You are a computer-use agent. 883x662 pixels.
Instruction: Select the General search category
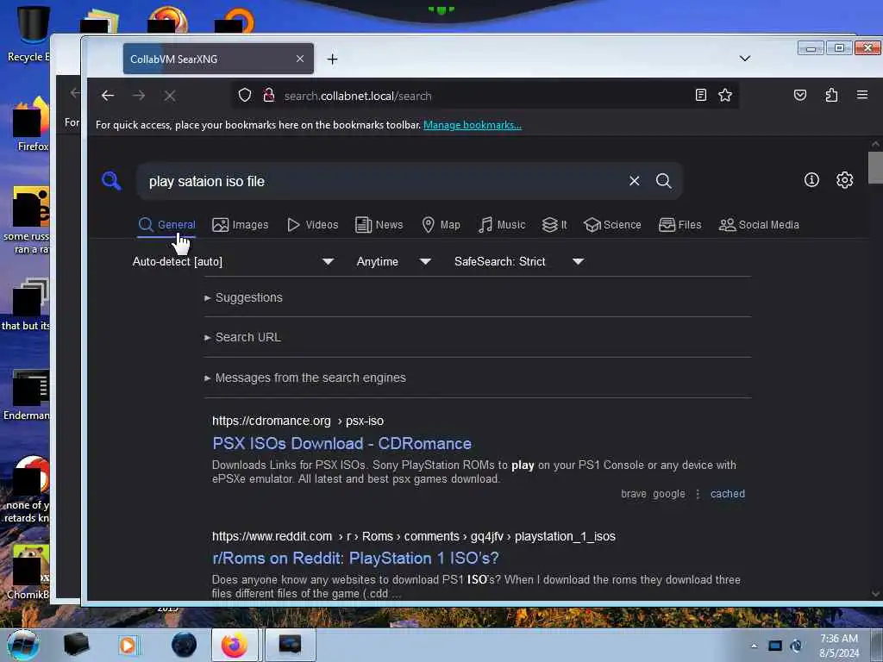click(x=166, y=225)
